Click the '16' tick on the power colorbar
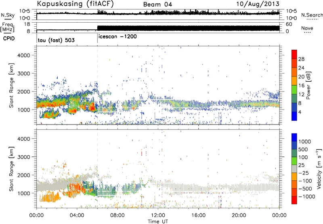The image size is (323, 224). pos(301,86)
